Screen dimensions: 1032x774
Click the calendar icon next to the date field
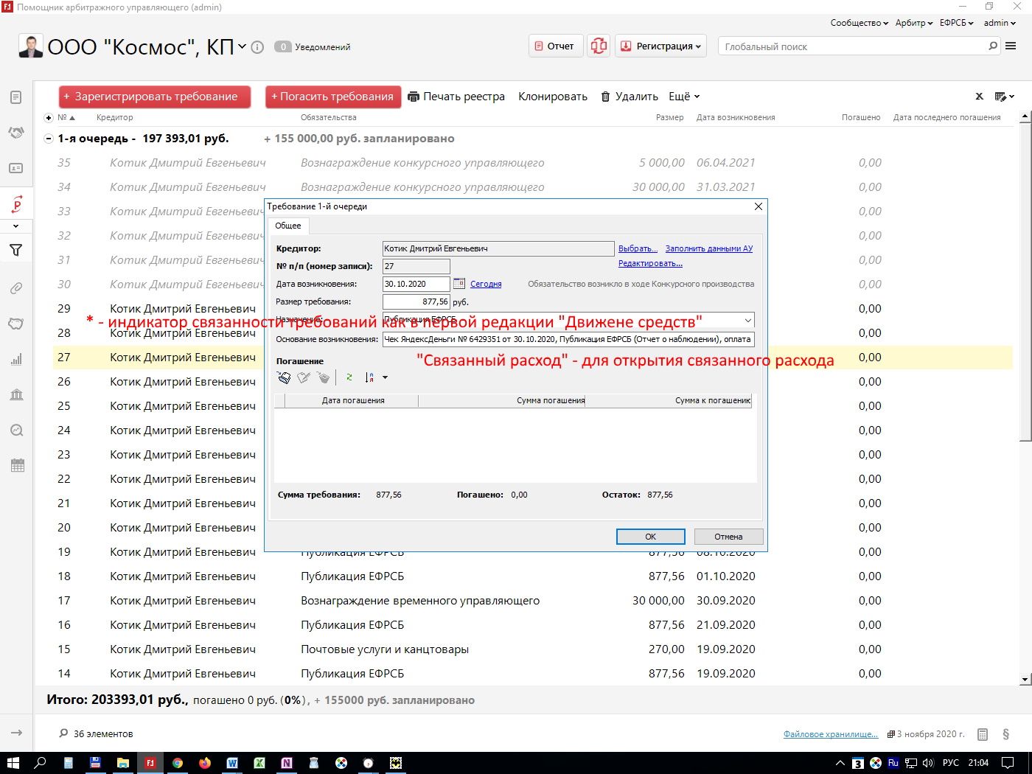(x=459, y=284)
